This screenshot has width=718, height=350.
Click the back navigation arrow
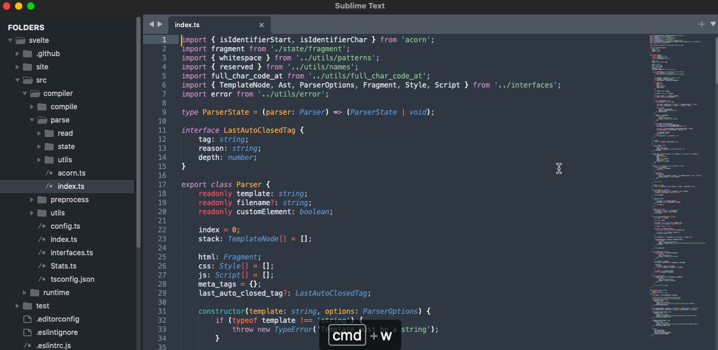point(151,25)
